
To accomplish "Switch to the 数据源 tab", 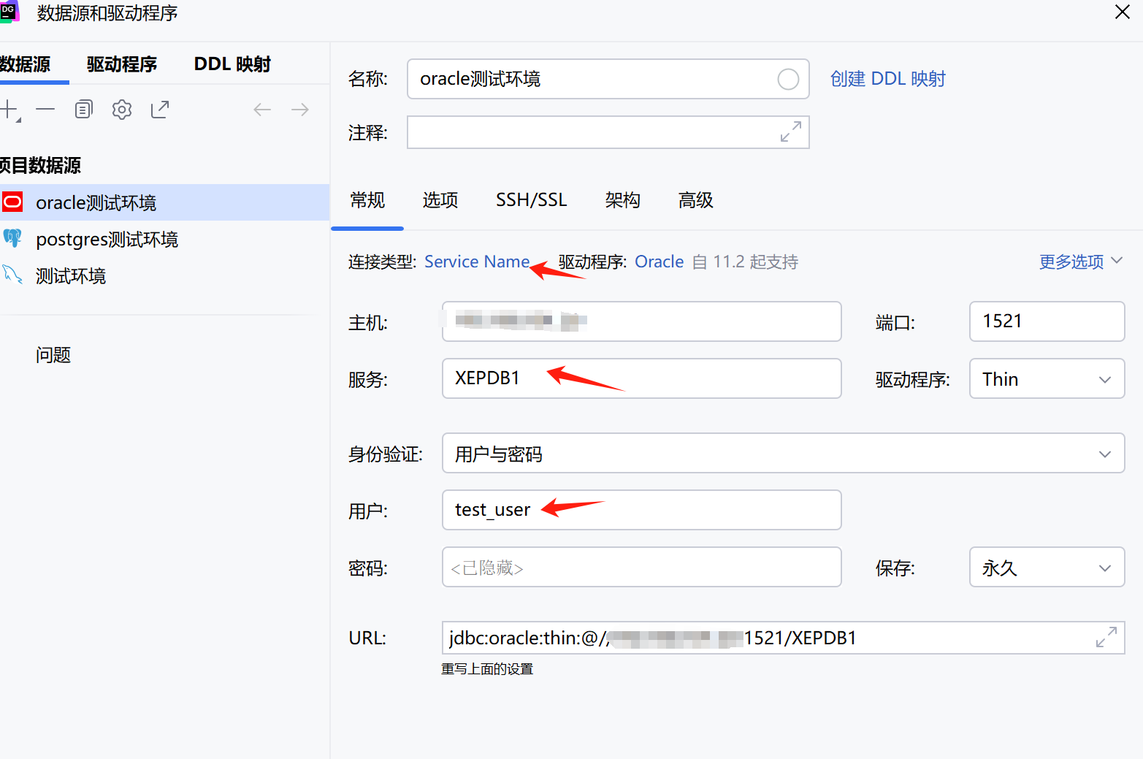I will coord(26,64).
